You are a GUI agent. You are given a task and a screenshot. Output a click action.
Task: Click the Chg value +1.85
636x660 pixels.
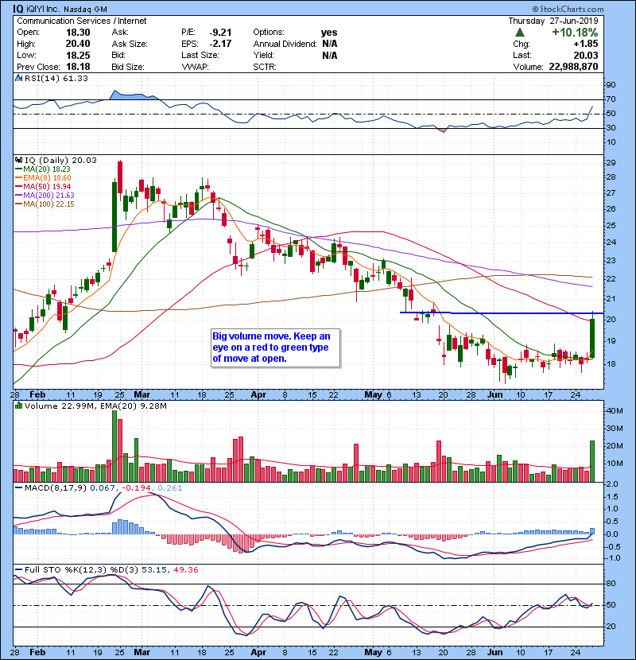point(586,44)
